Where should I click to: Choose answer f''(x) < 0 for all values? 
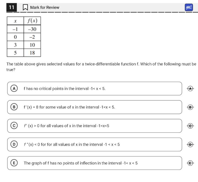tap(71, 145)
